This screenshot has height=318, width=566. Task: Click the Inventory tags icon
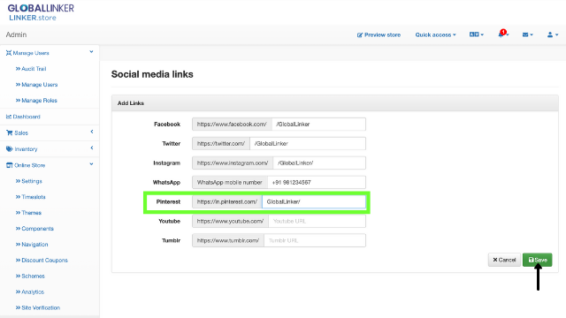point(10,149)
